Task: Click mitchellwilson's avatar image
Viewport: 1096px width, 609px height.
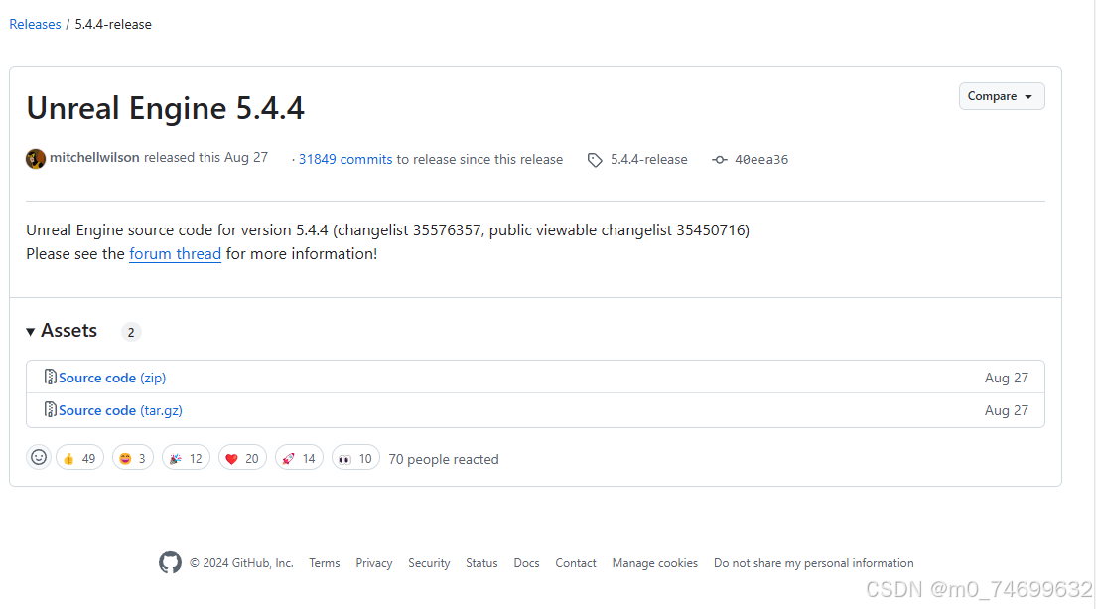Action: 36,159
